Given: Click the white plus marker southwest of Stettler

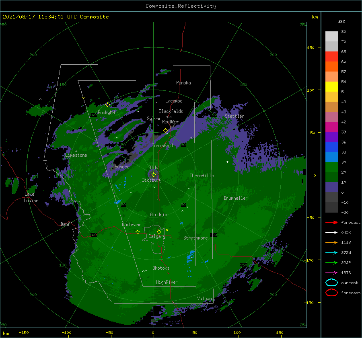Looking at the screenshot, I should [227, 162].
